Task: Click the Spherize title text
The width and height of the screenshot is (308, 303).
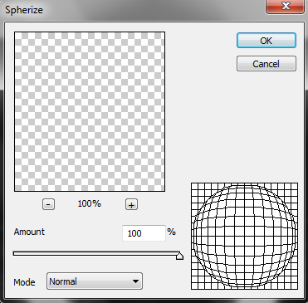Action: pyautogui.click(x=24, y=10)
